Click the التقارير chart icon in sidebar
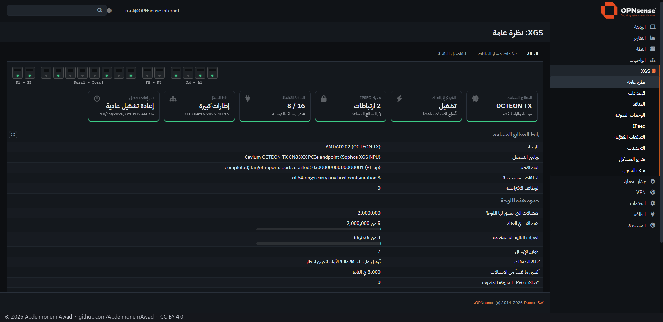The width and height of the screenshot is (663, 322). 653,38
